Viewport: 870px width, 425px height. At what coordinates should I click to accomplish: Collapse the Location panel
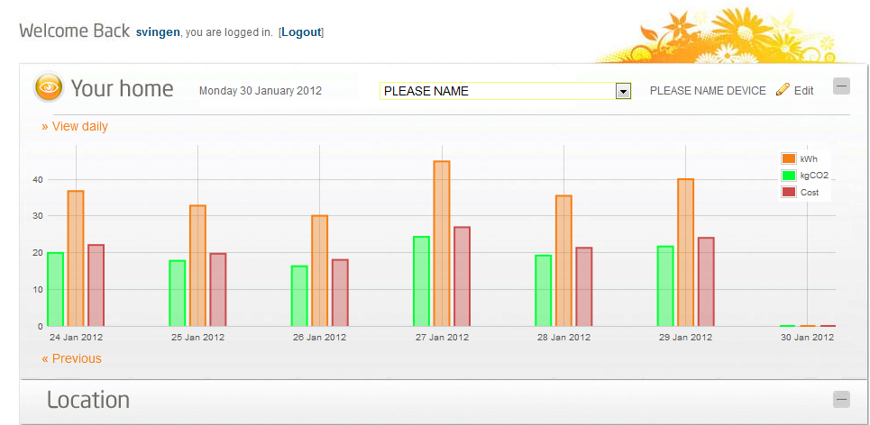(x=841, y=400)
